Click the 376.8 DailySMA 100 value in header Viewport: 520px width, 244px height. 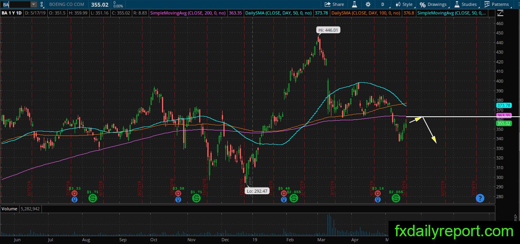pyautogui.click(x=408, y=13)
